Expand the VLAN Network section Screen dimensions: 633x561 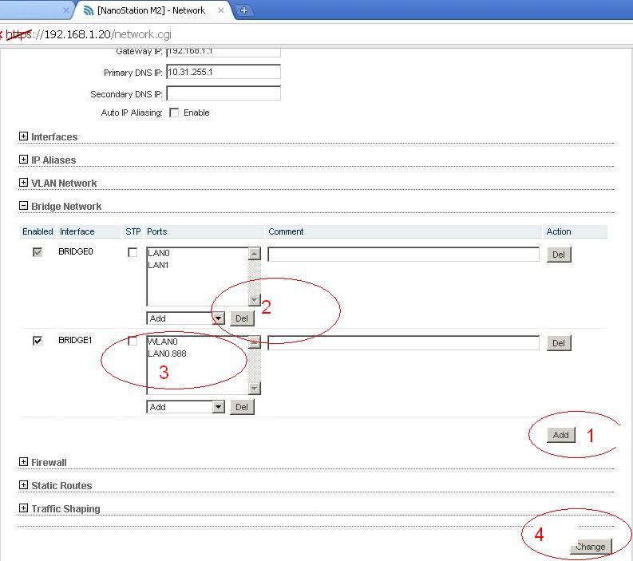coord(23,183)
